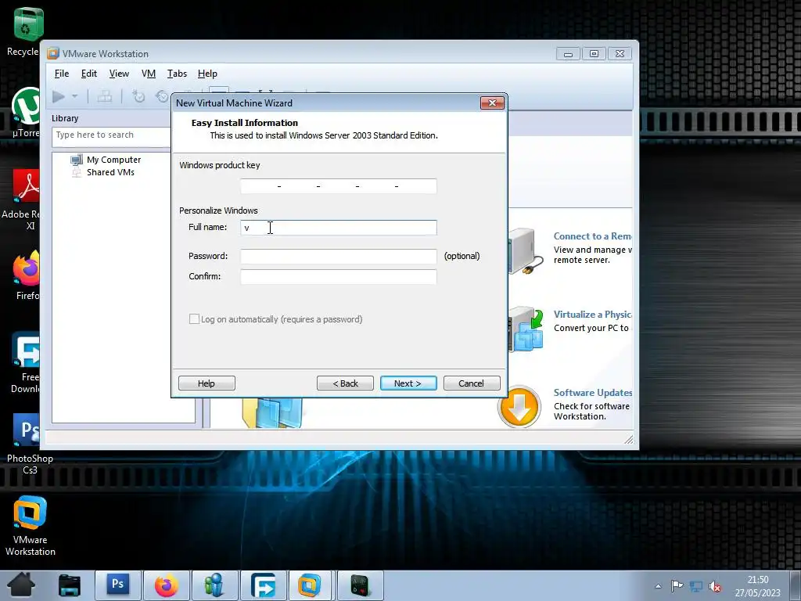Click Next to continue the wizard
This screenshot has height=601, width=801.
(x=408, y=383)
